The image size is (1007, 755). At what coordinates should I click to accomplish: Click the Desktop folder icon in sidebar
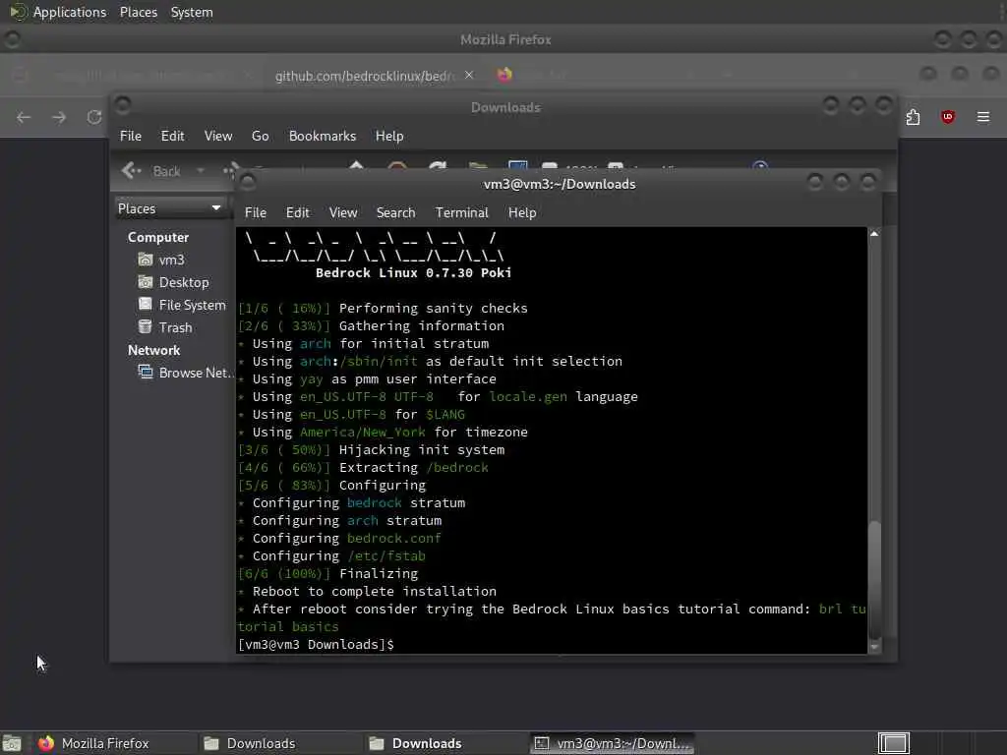coord(146,282)
